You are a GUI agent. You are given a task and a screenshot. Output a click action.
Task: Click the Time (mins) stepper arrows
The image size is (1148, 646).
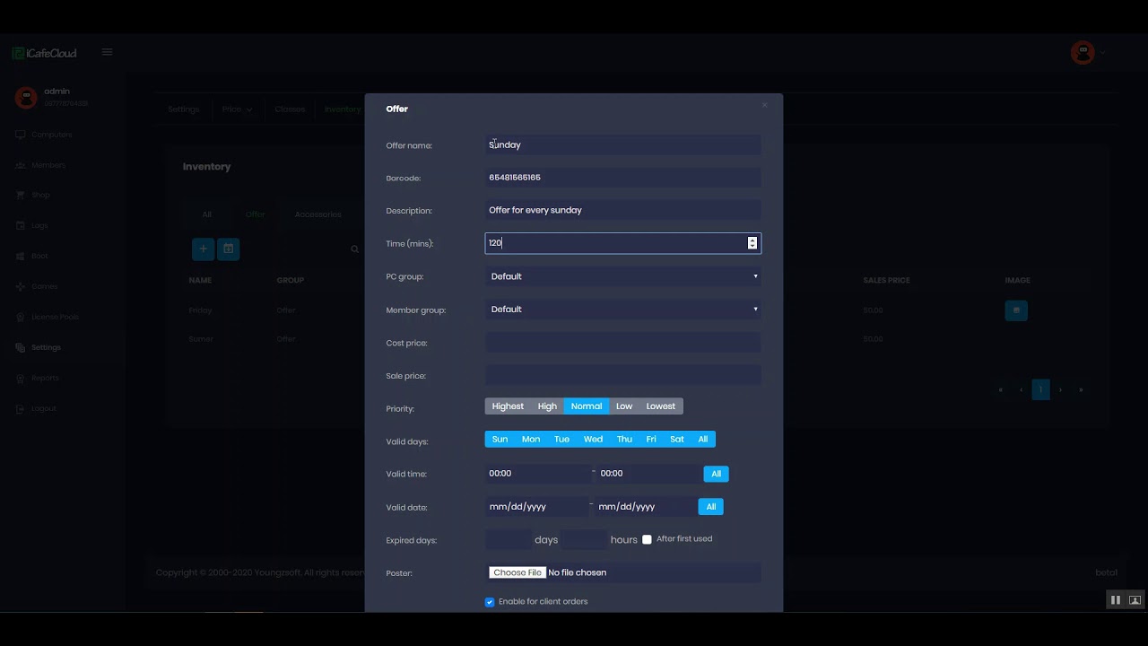tap(752, 243)
